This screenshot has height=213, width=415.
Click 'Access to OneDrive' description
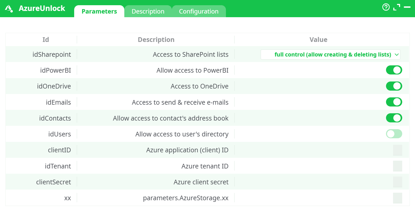tap(200, 86)
